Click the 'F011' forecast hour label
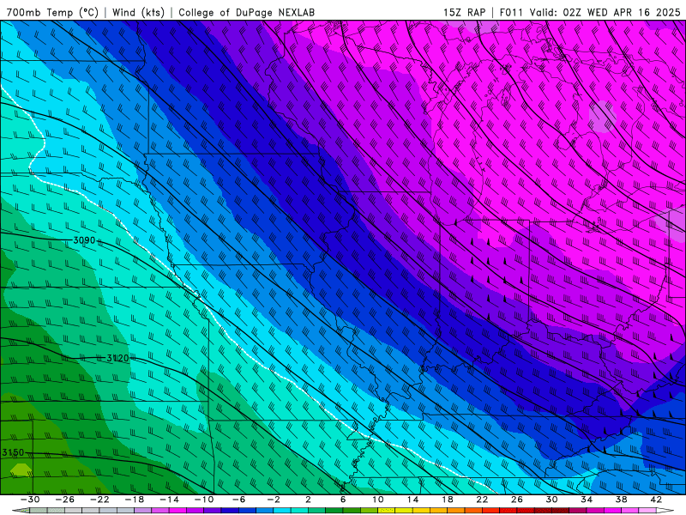Screen dimensions: 686x515 pos(511,12)
